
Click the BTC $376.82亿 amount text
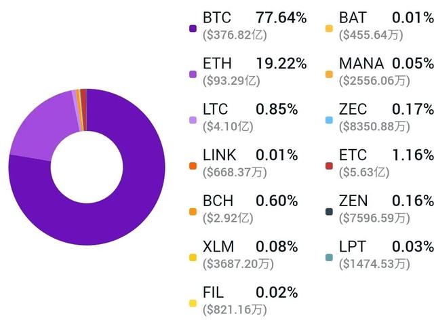click(234, 35)
